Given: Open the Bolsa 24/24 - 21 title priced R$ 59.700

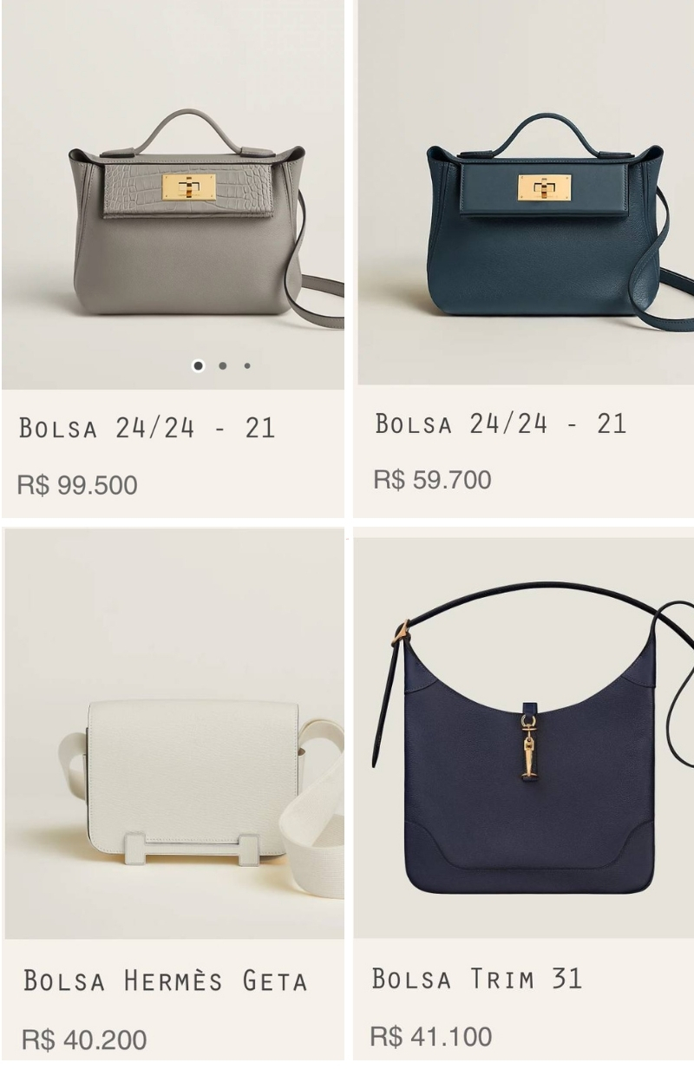Looking at the screenshot, I should pyautogui.click(x=501, y=423).
